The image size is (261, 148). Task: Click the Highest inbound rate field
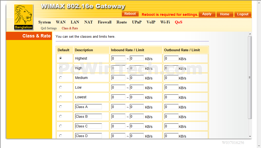point(118,59)
